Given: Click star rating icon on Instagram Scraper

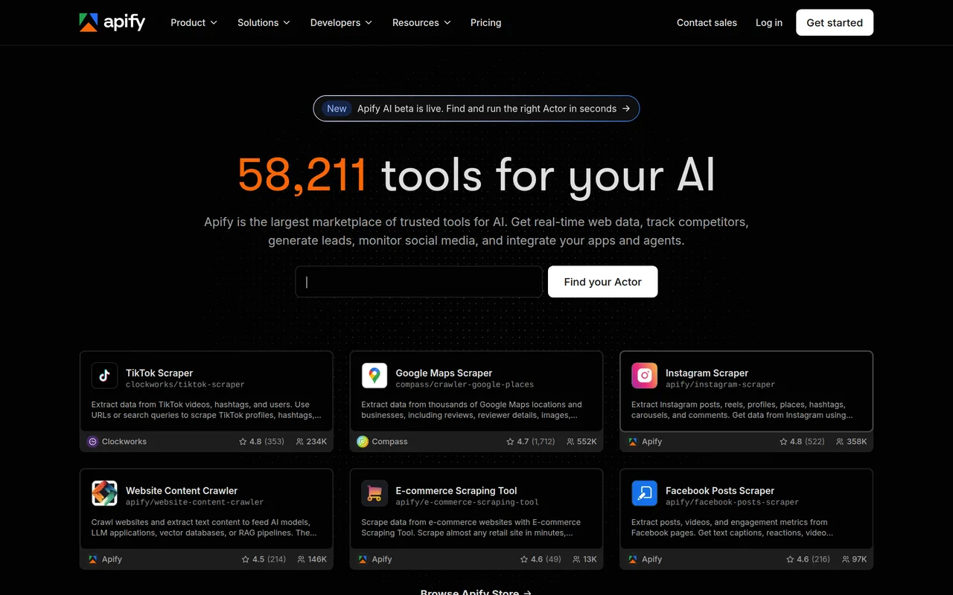Looking at the screenshot, I should coord(783,442).
